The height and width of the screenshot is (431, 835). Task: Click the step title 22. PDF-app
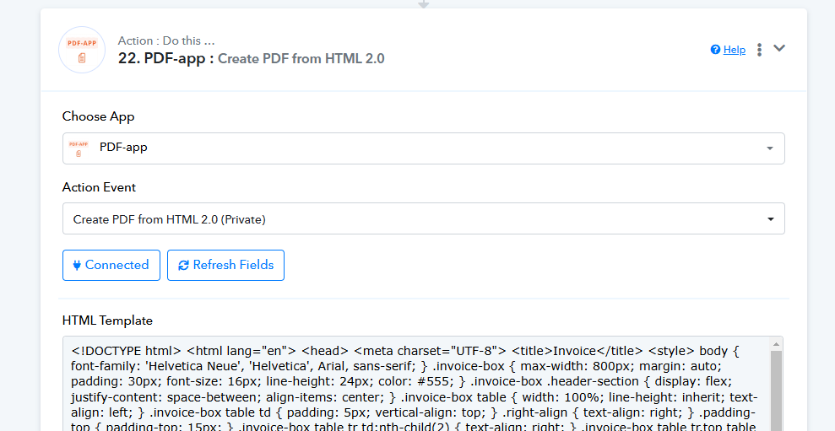[165, 58]
